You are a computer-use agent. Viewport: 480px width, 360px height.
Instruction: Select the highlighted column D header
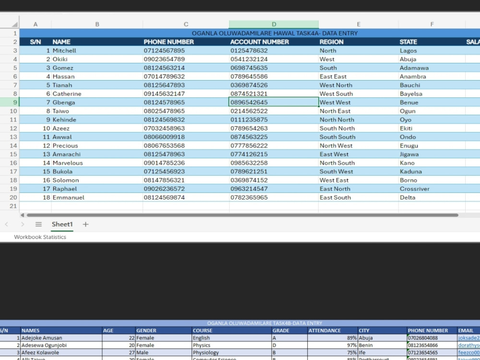coord(274,24)
